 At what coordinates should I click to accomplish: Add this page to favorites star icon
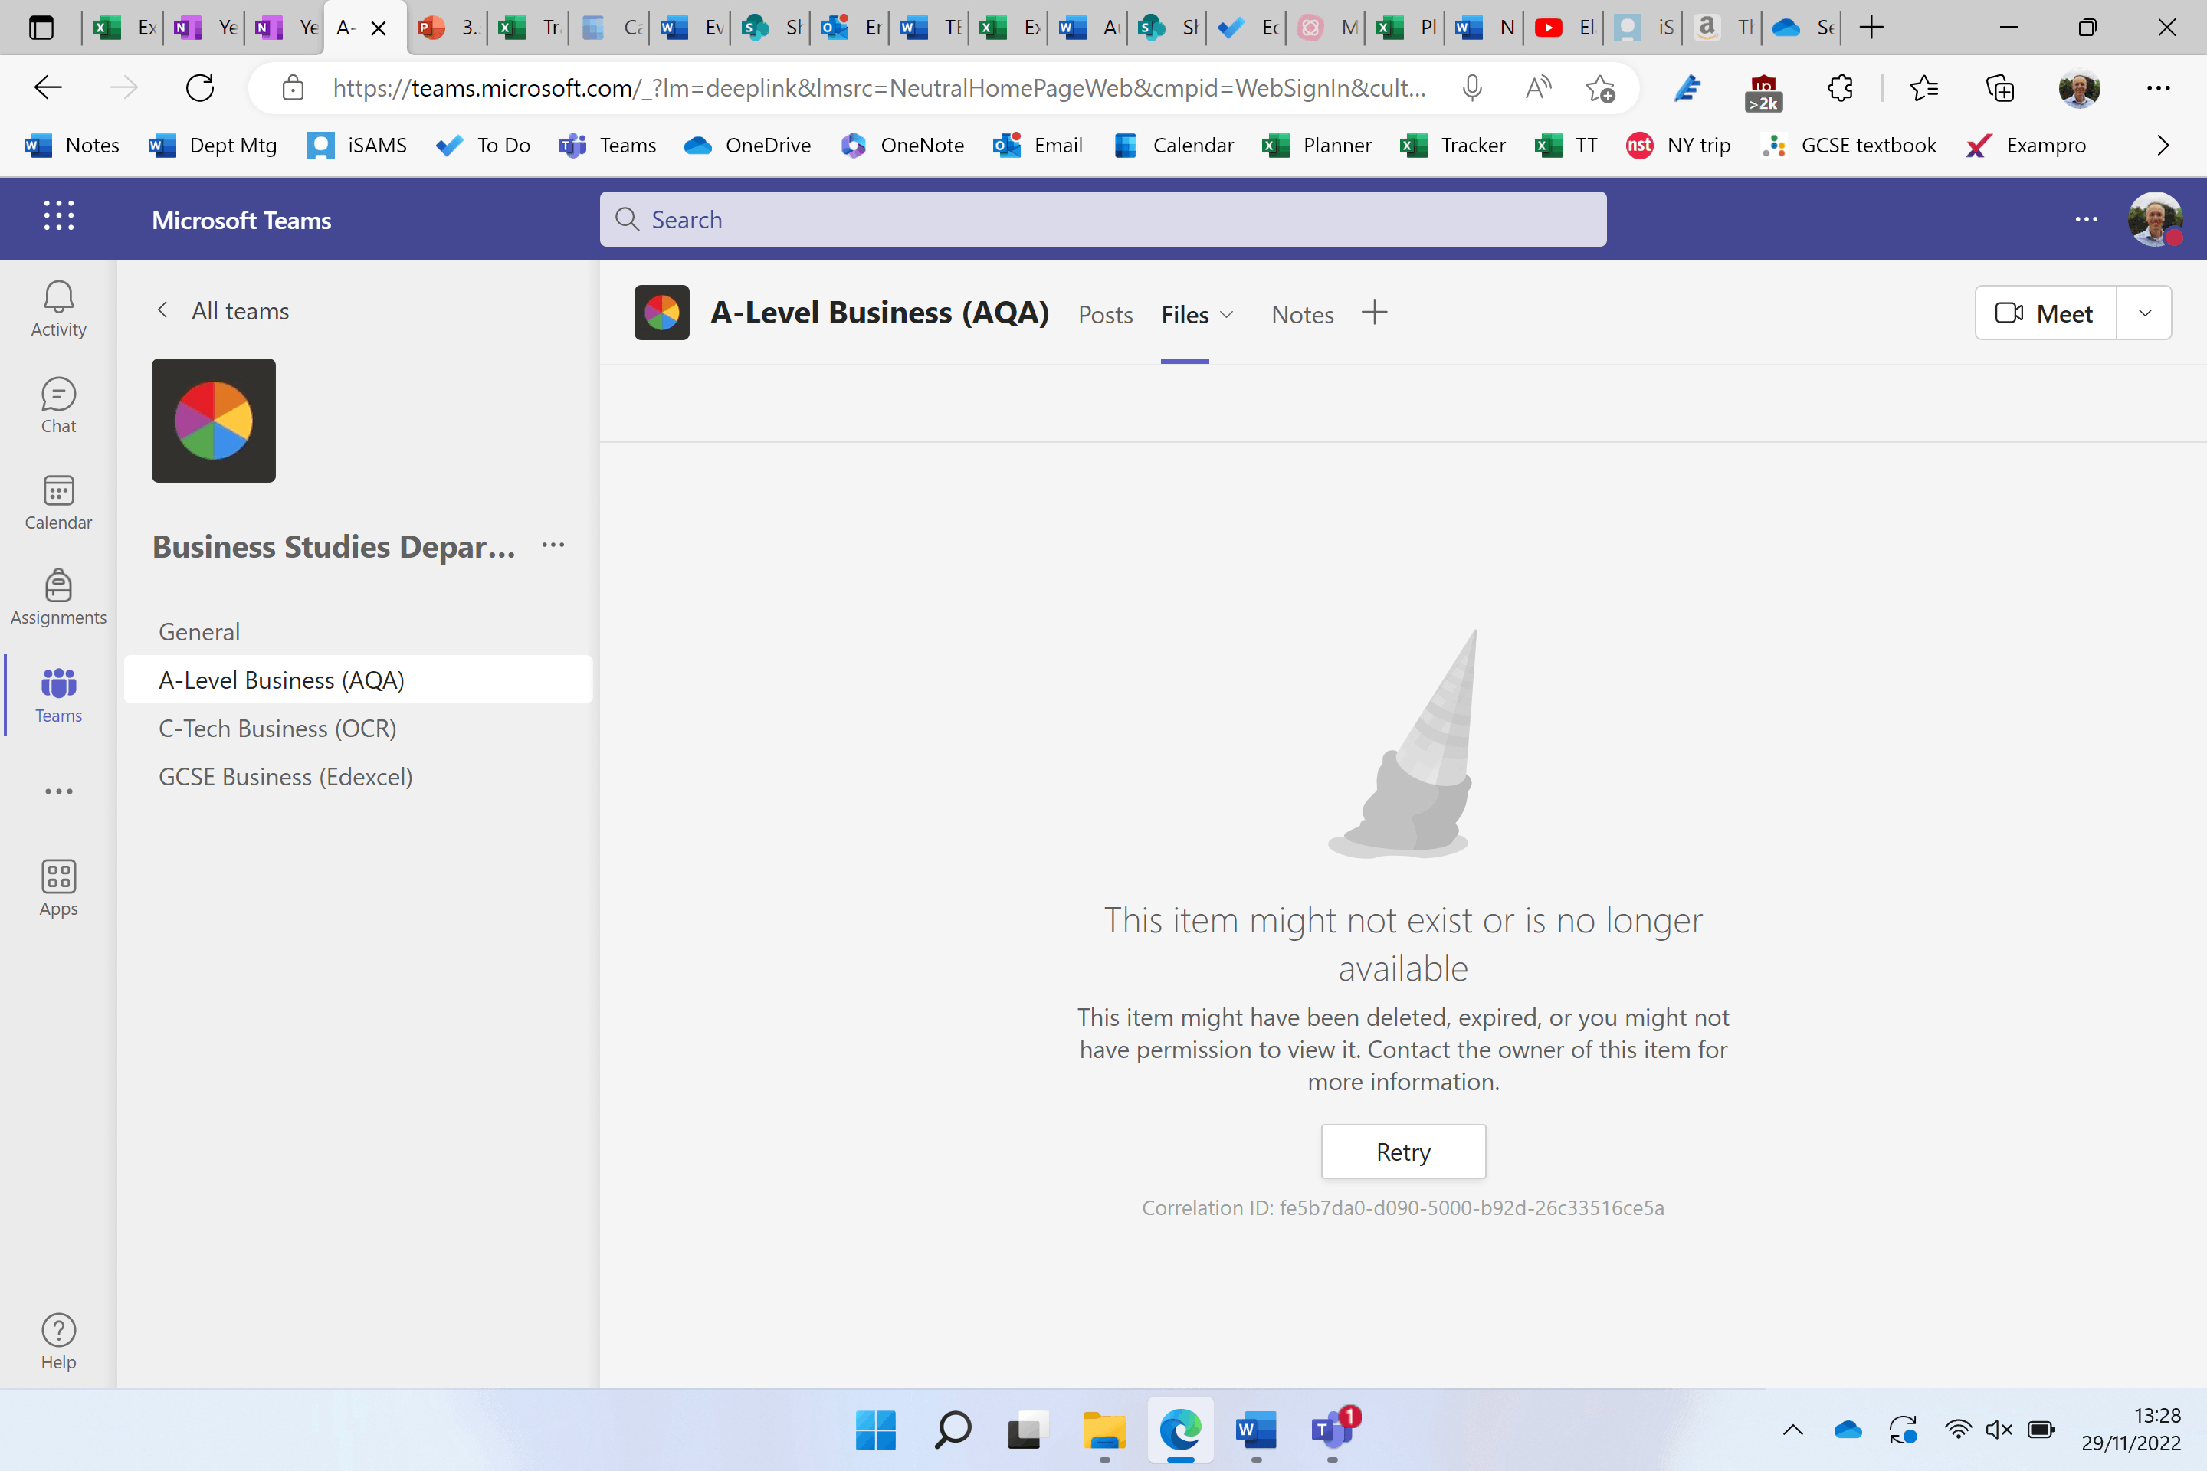tap(1600, 88)
